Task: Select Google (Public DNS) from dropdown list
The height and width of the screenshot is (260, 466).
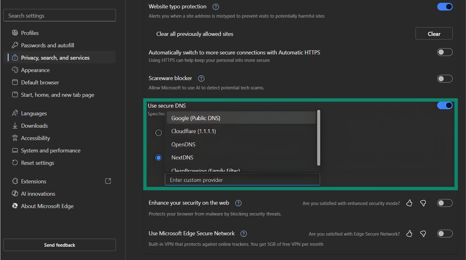Action: pyautogui.click(x=196, y=118)
